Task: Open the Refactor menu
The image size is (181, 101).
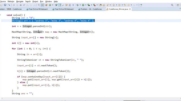Action: (x=11, y=1)
